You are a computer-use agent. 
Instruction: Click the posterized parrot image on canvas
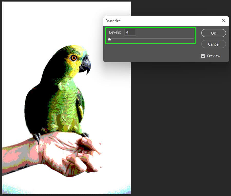click(x=66, y=98)
